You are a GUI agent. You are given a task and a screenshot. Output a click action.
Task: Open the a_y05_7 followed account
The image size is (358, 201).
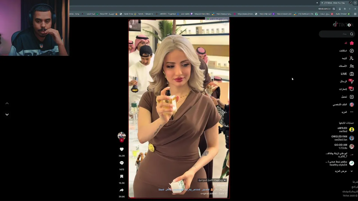tap(340, 155)
